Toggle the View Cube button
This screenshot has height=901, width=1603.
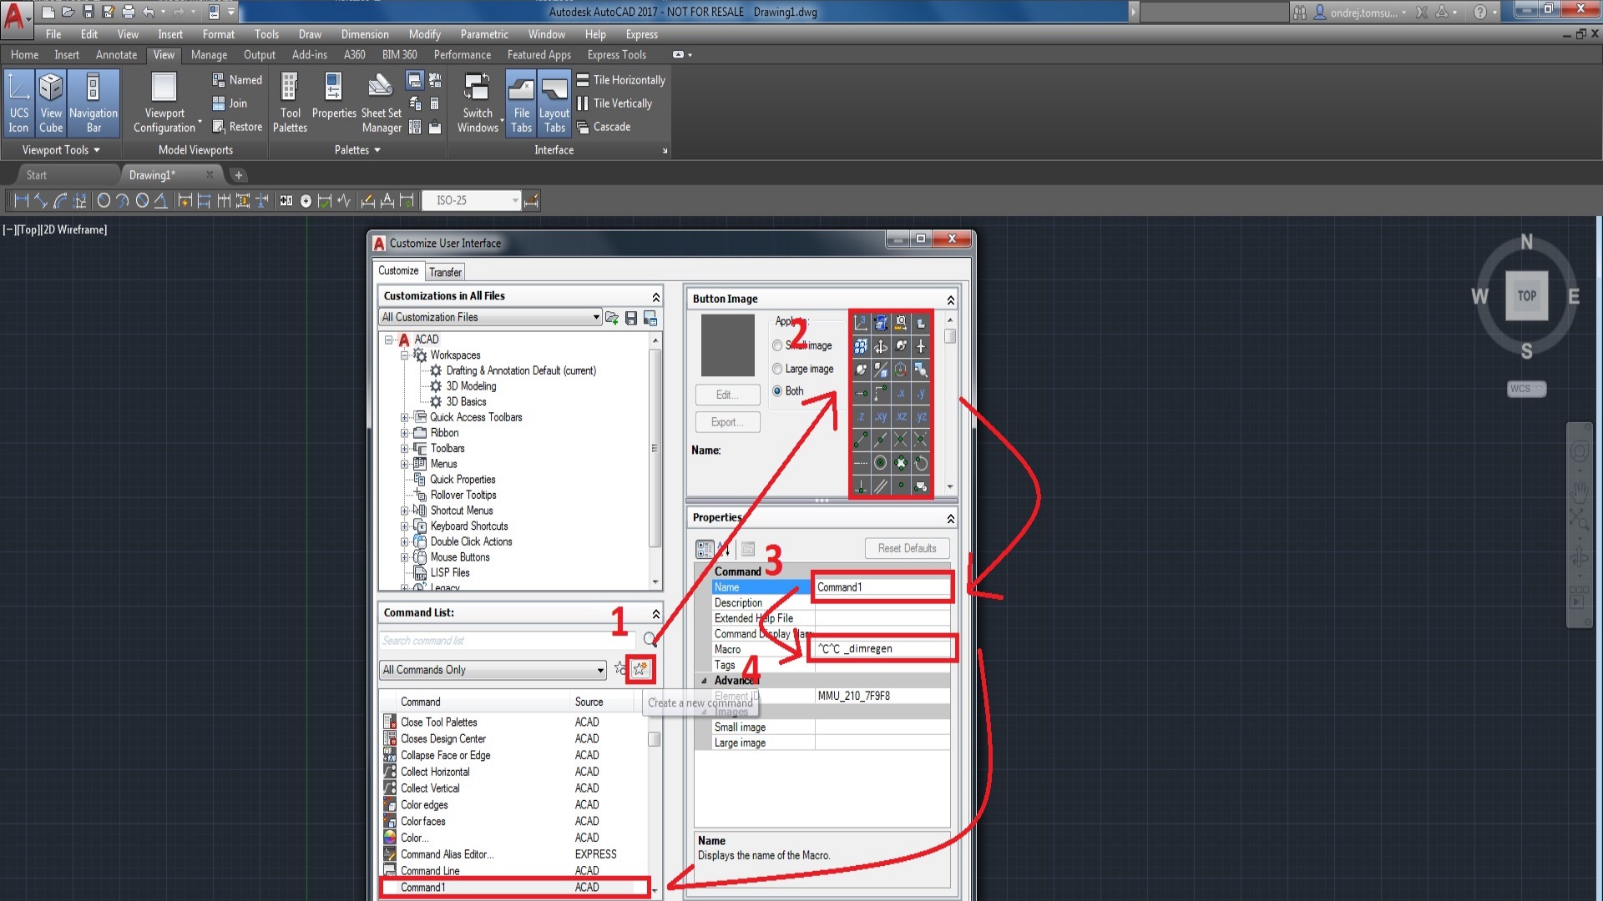[51, 103]
